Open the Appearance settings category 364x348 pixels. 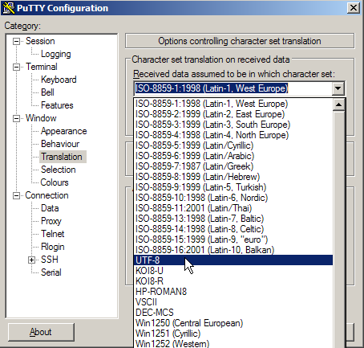pos(64,131)
